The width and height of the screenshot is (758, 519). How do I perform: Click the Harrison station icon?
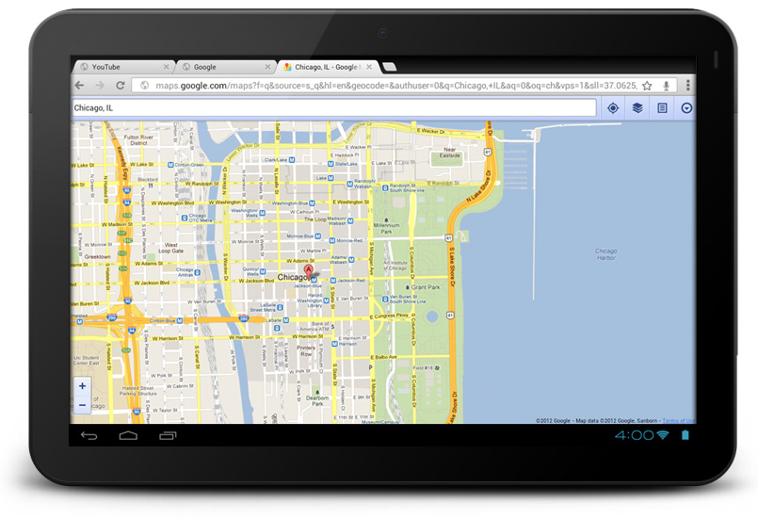334,344
